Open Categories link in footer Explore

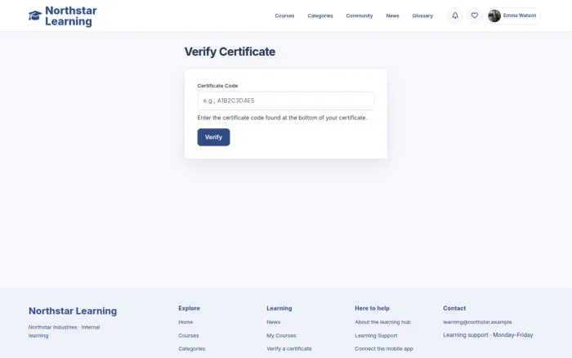tap(191, 349)
